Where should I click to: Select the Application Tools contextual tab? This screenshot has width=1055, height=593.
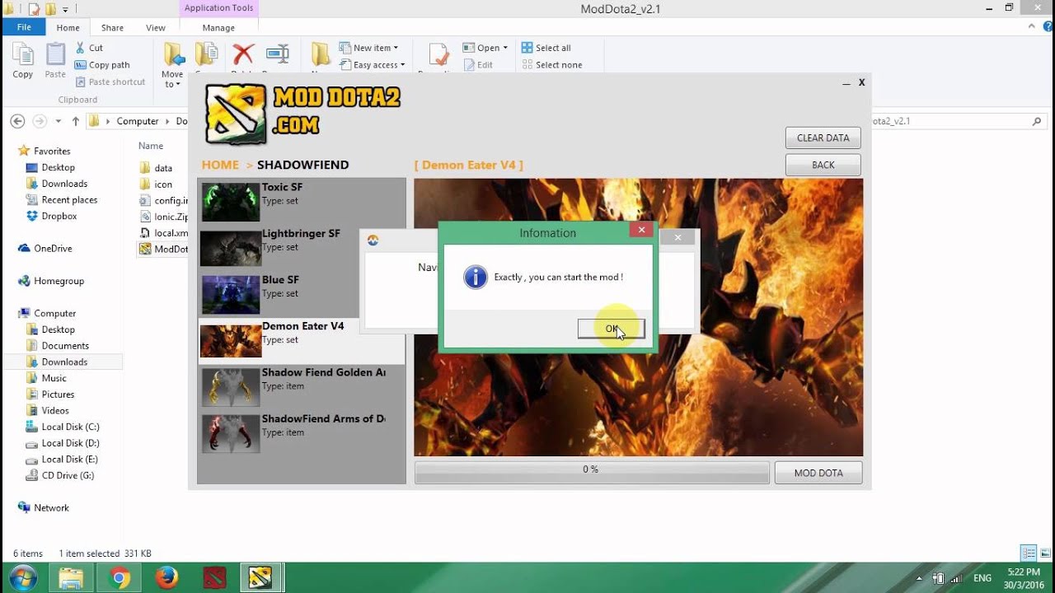(x=218, y=8)
